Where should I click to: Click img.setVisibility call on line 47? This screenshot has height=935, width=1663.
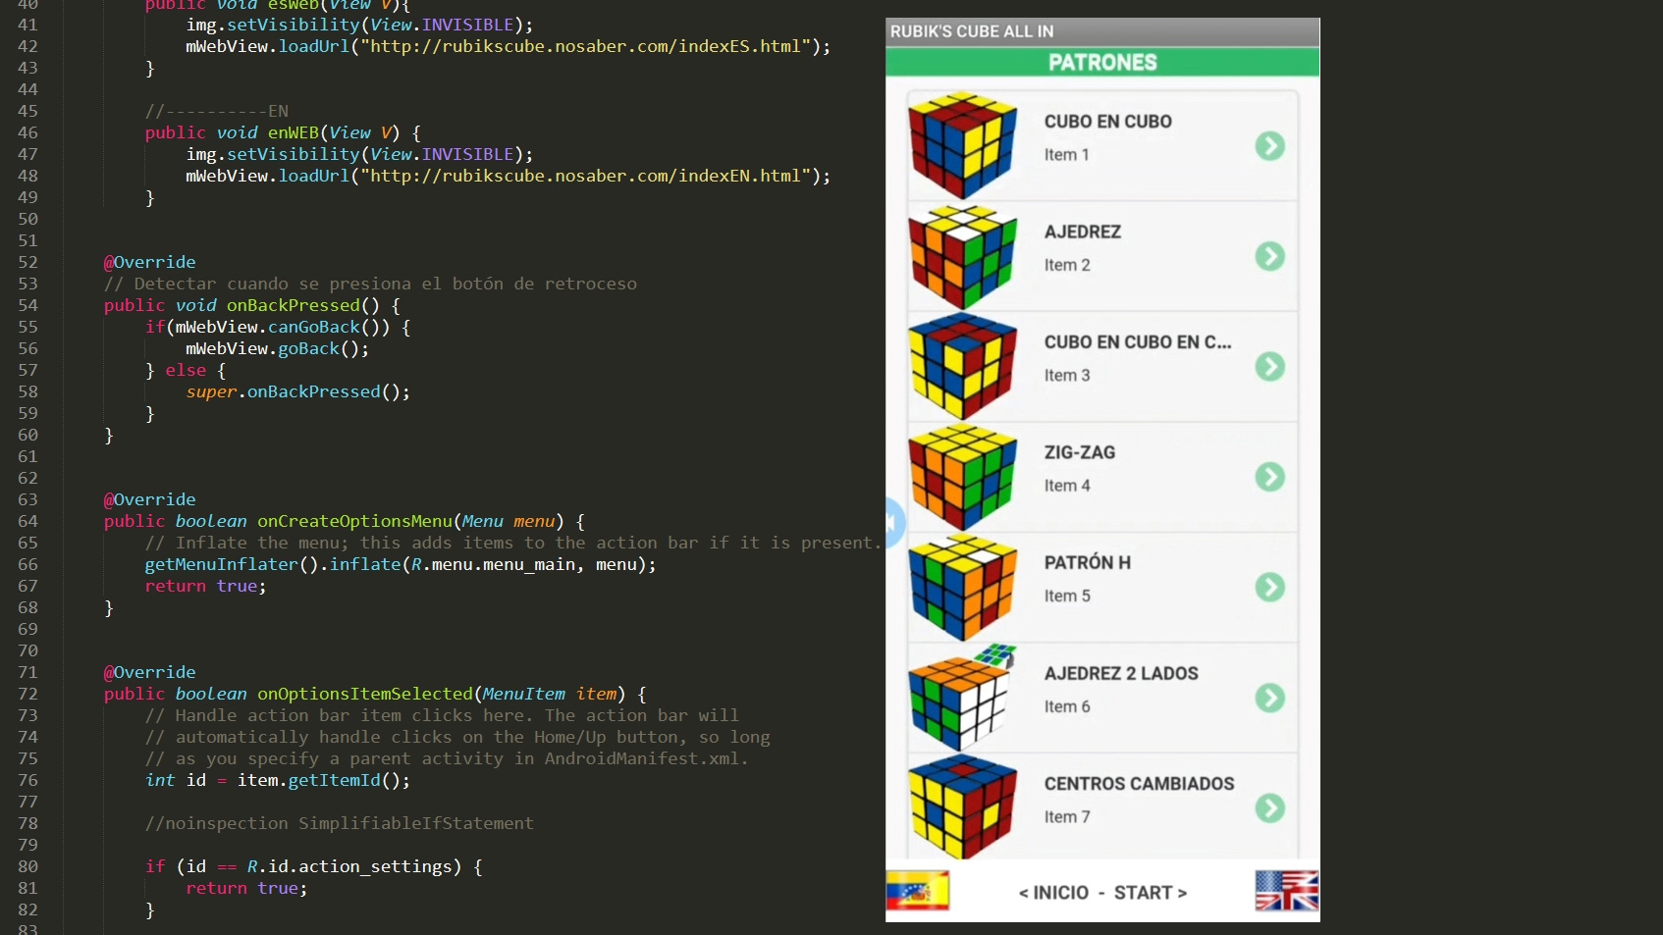pos(359,154)
